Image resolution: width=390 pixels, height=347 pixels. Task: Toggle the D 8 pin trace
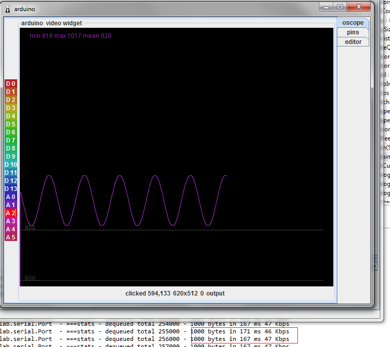11,148
